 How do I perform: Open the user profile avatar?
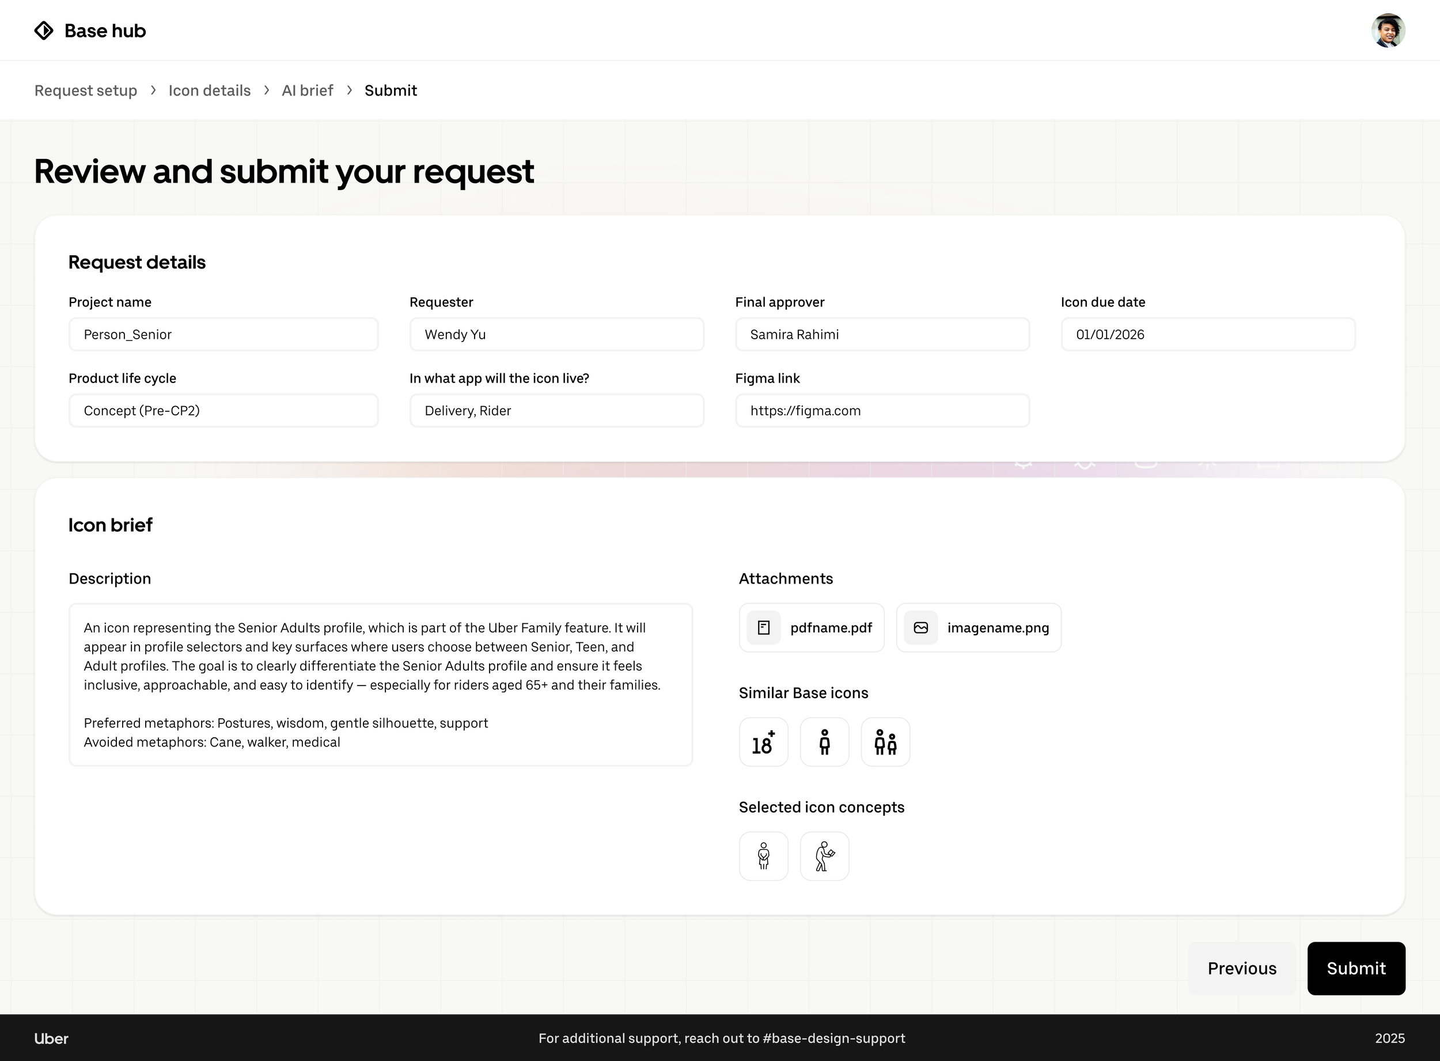click(x=1388, y=31)
